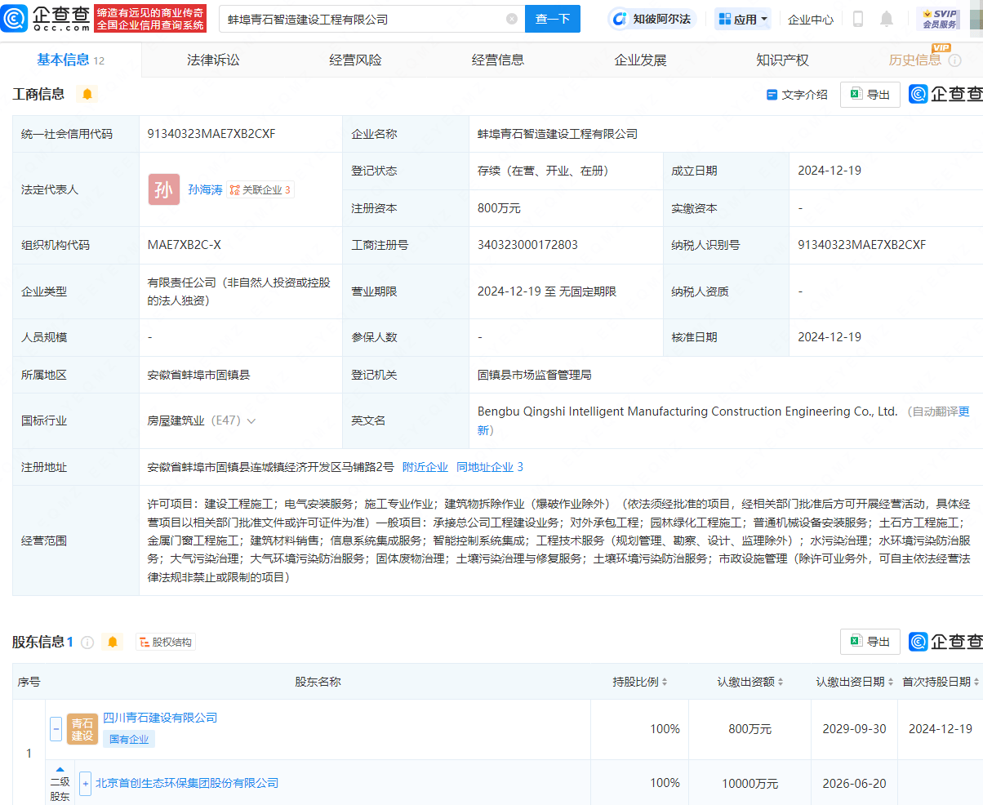Clear the search box with the X icon
983x805 pixels.
click(x=512, y=19)
